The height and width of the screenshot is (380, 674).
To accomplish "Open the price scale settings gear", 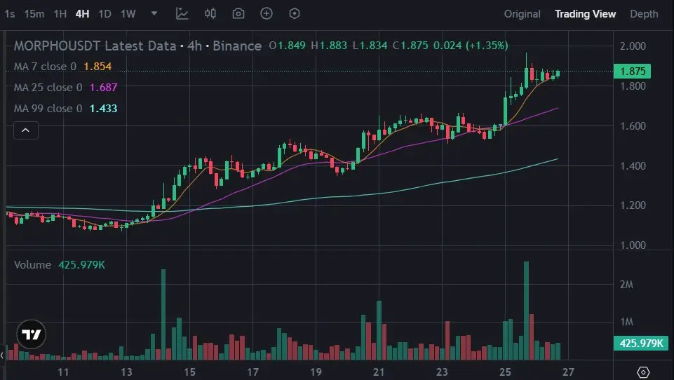I will 643,372.
